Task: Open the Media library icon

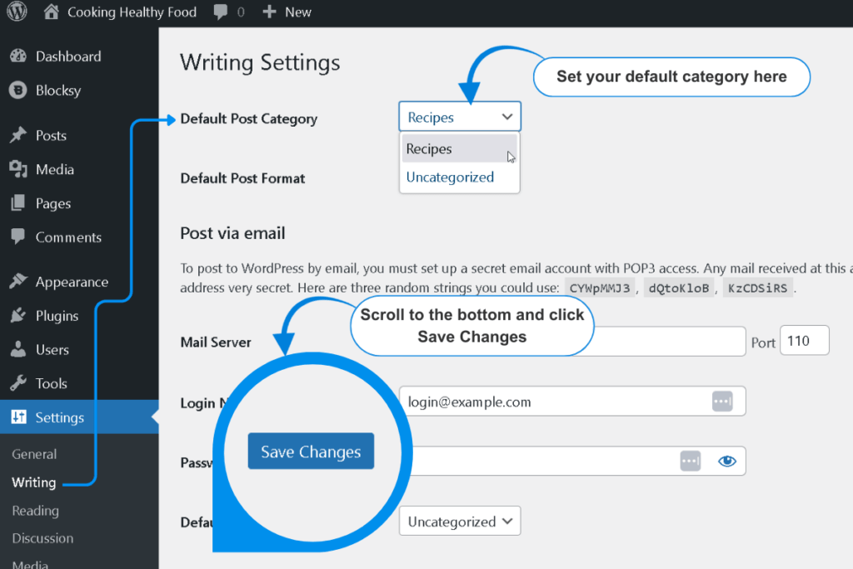Action: 18,169
